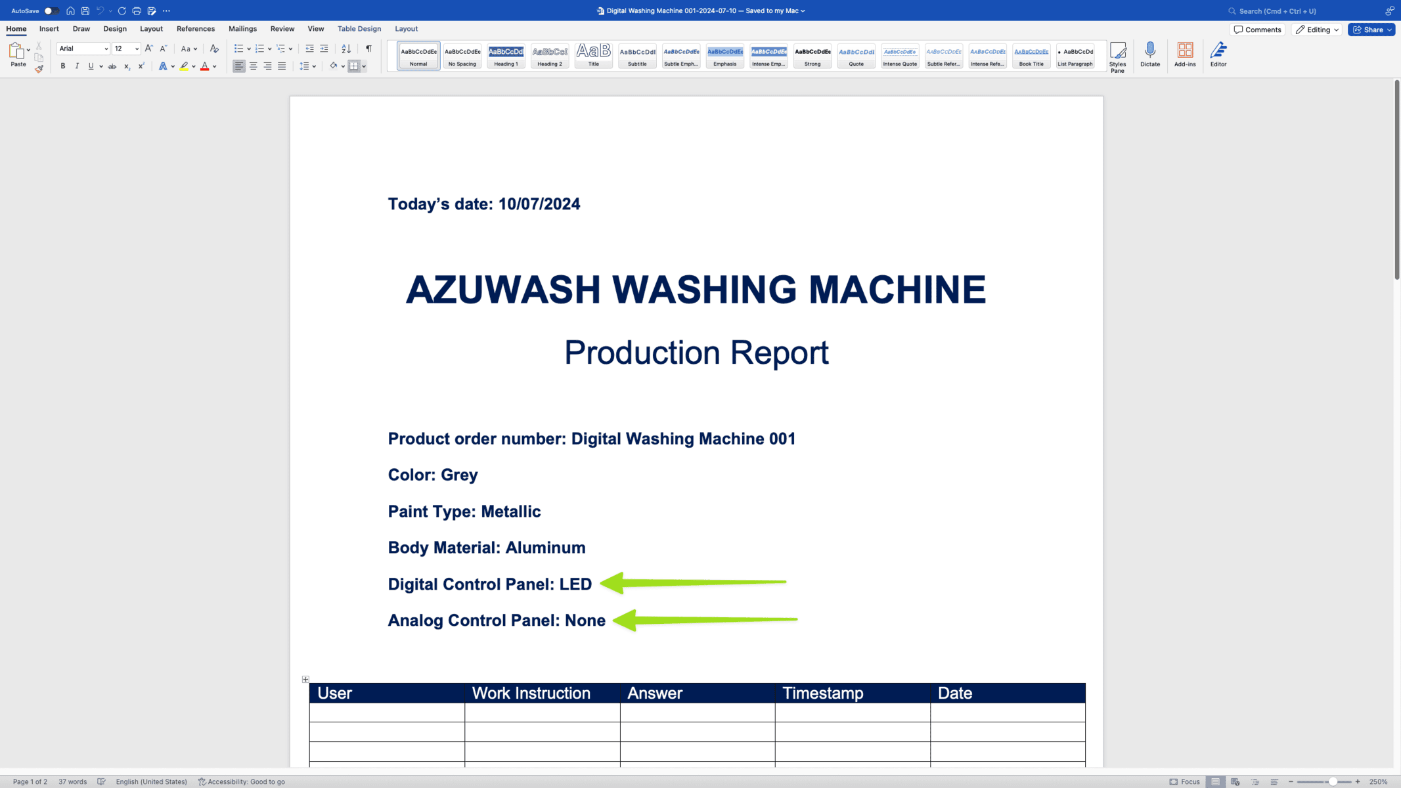Toggle center text alignment
Viewport: 1401px width, 788px height.
254,66
